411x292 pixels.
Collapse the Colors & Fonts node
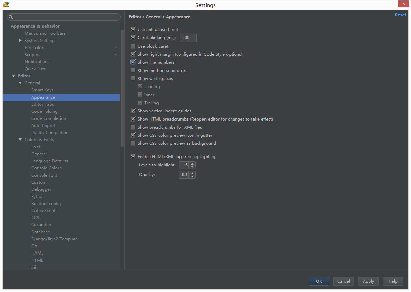coord(20,140)
